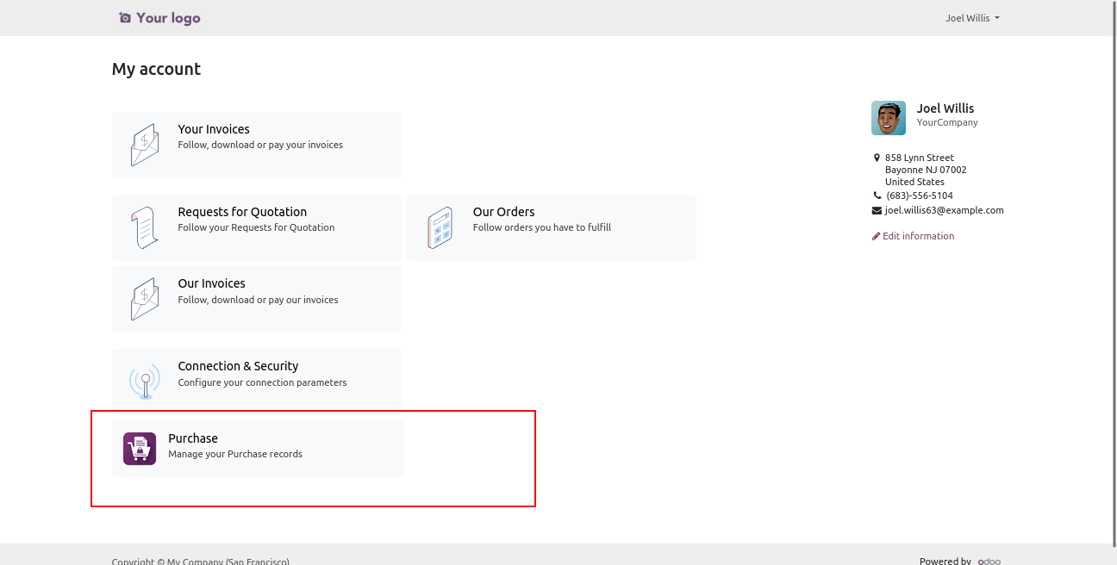
Task: Click the Your logo text in the header
Action: click(168, 18)
